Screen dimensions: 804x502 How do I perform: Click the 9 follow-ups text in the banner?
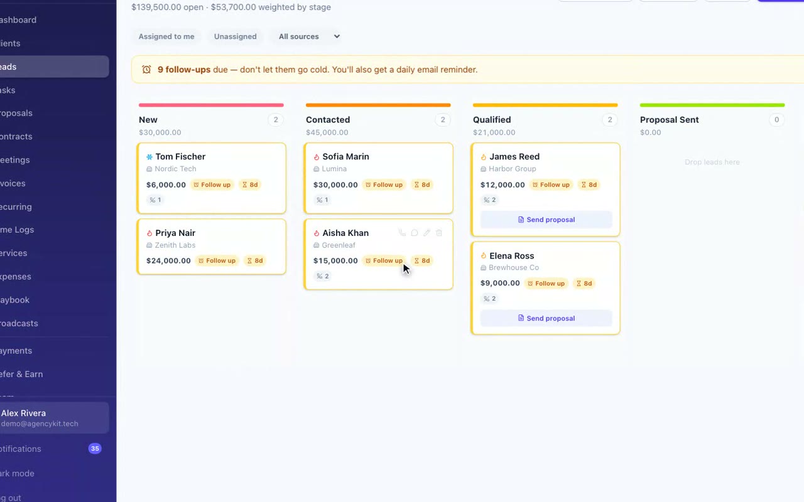click(184, 70)
